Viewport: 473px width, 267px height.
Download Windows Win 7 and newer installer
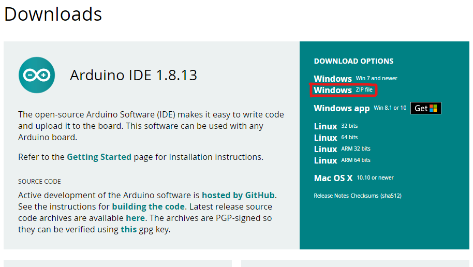pos(356,79)
